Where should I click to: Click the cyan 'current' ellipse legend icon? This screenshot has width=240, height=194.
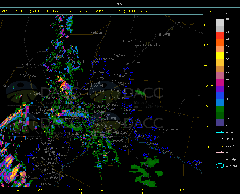(x=220, y=166)
